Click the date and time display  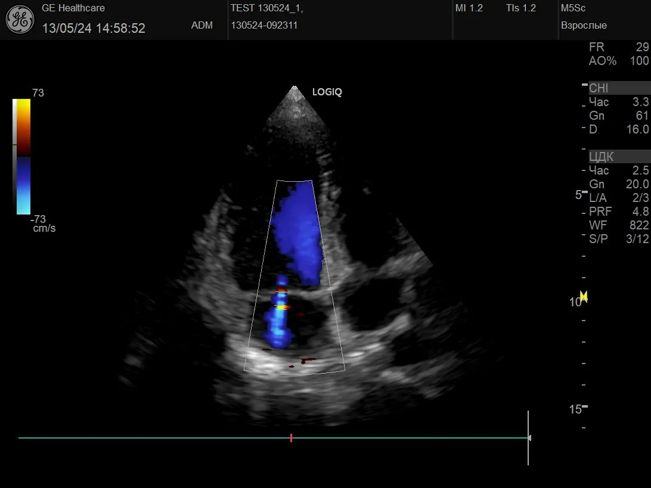click(x=94, y=28)
